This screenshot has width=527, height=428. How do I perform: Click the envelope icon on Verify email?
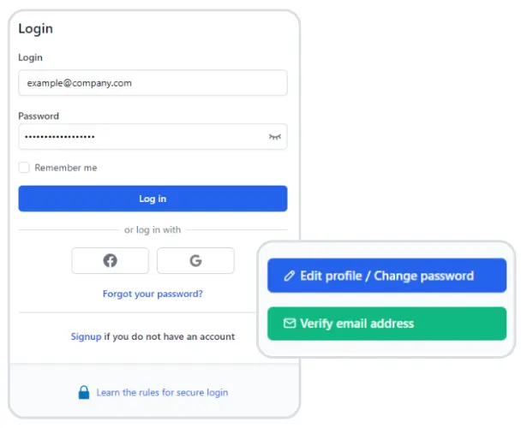pyautogui.click(x=290, y=324)
